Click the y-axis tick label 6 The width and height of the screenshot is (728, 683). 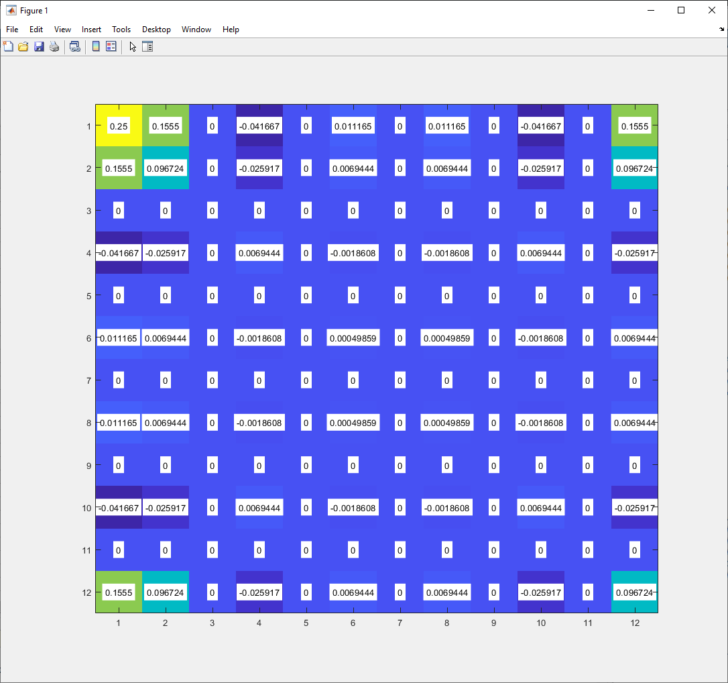point(88,339)
